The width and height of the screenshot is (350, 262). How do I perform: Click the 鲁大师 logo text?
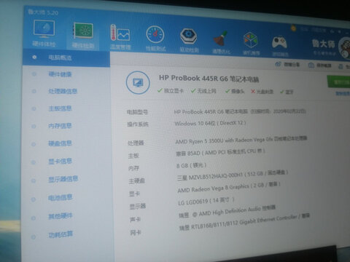324,44
